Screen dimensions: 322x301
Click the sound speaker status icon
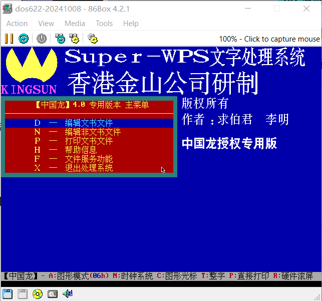tap(68, 294)
